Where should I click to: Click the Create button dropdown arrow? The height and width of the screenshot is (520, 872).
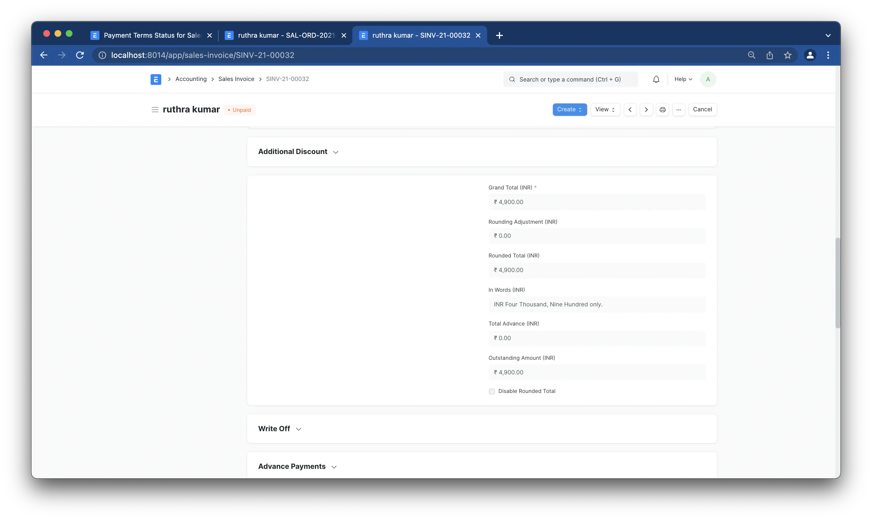(581, 110)
